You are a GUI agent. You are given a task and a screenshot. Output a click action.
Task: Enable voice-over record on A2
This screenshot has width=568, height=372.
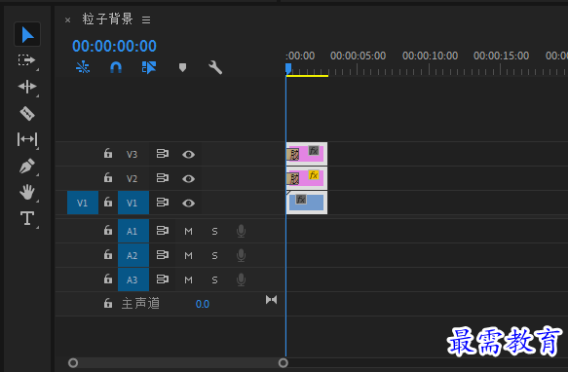click(x=241, y=255)
